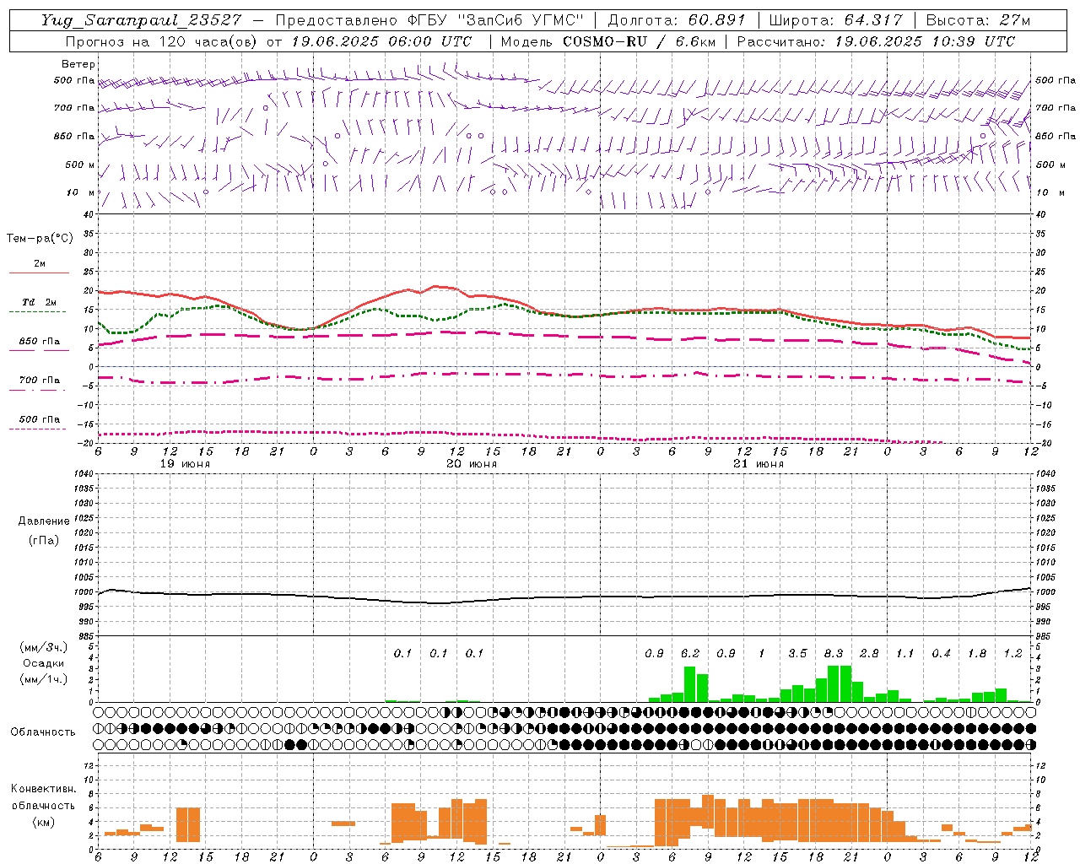Click the Осадки precipitation panel label

[44, 663]
